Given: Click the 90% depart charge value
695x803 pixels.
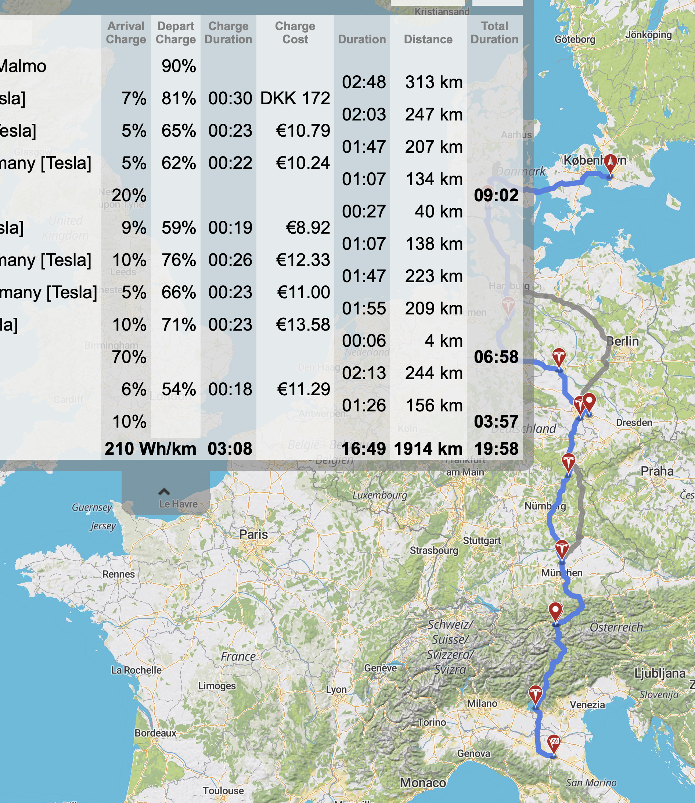Looking at the screenshot, I should [x=179, y=66].
